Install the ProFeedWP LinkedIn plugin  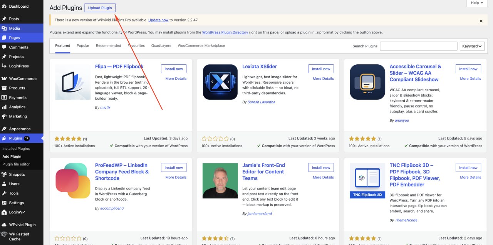coord(174,168)
